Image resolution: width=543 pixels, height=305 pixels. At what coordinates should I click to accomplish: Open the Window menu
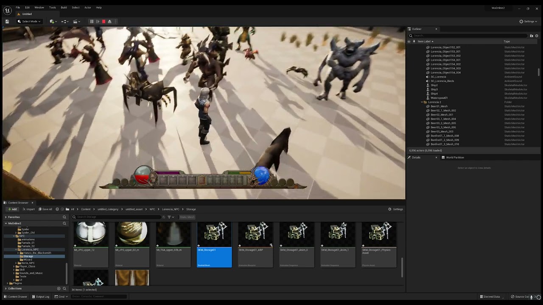pyautogui.click(x=39, y=8)
